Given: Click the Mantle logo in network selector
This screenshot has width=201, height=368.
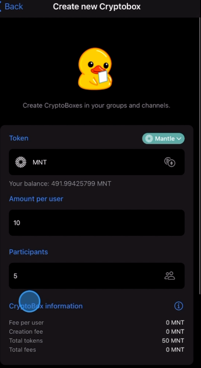Looking at the screenshot, I should (149, 139).
